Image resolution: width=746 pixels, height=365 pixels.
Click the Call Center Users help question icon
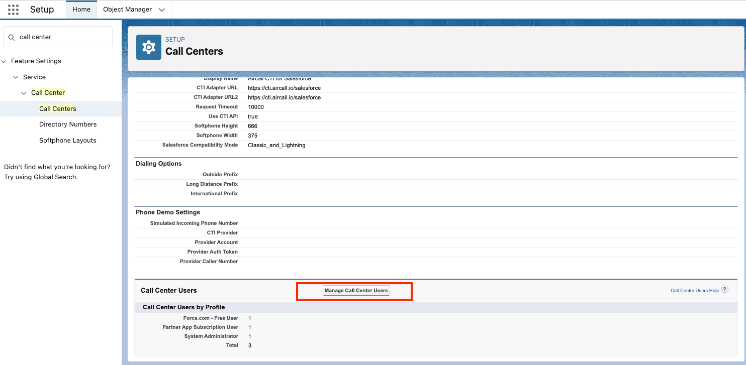724,290
